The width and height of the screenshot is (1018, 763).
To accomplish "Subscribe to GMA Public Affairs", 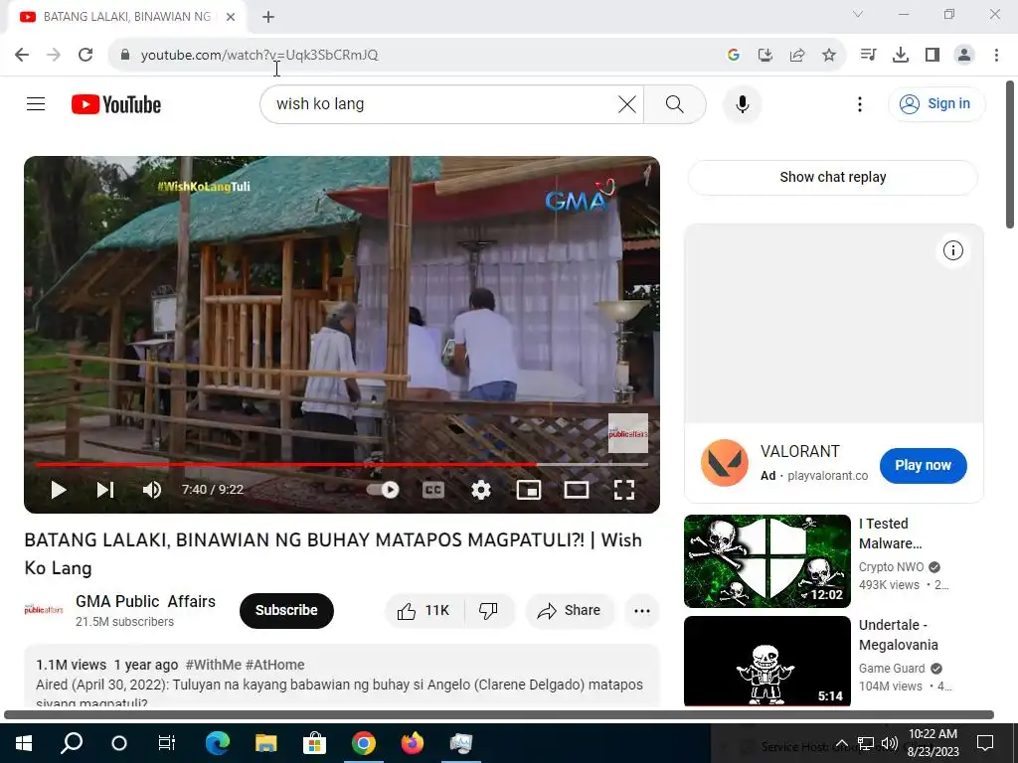I will click(x=286, y=611).
